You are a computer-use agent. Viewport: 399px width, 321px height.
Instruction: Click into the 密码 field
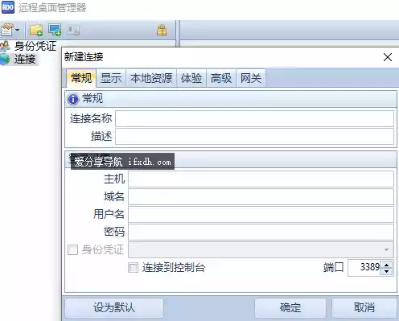(x=261, y=232)
